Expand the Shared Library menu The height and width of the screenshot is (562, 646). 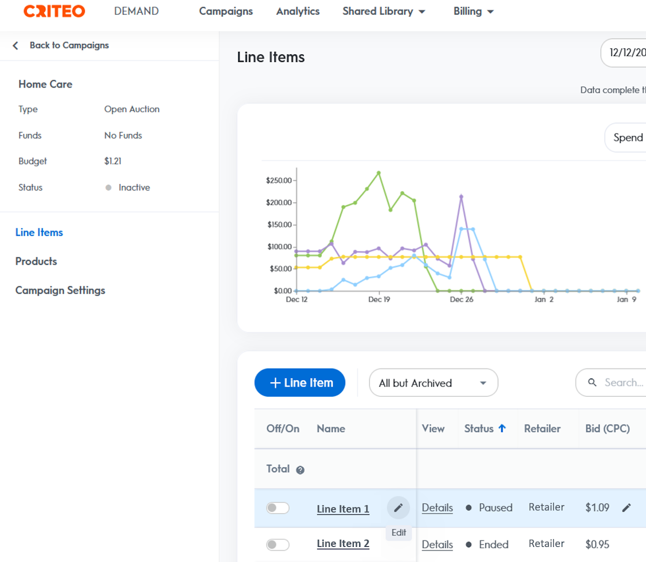click(x=384, y=11)
